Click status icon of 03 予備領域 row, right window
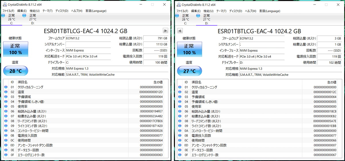 (180, 97)
